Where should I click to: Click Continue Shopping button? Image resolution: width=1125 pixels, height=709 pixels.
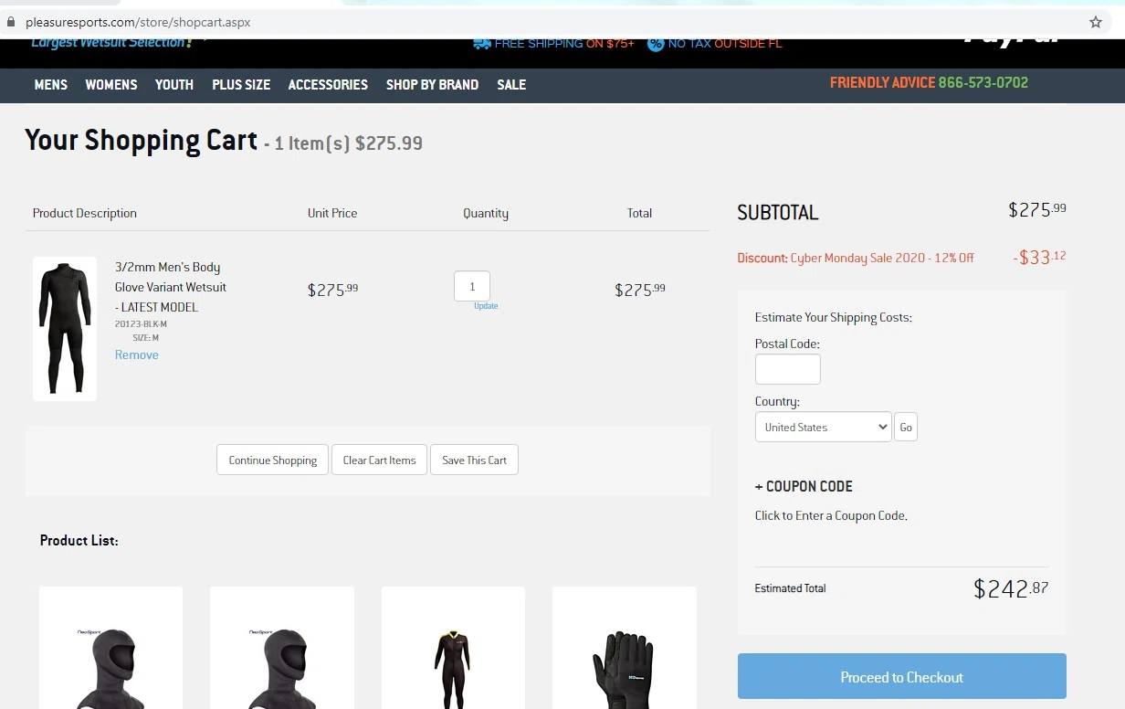(x=272, y=460)
